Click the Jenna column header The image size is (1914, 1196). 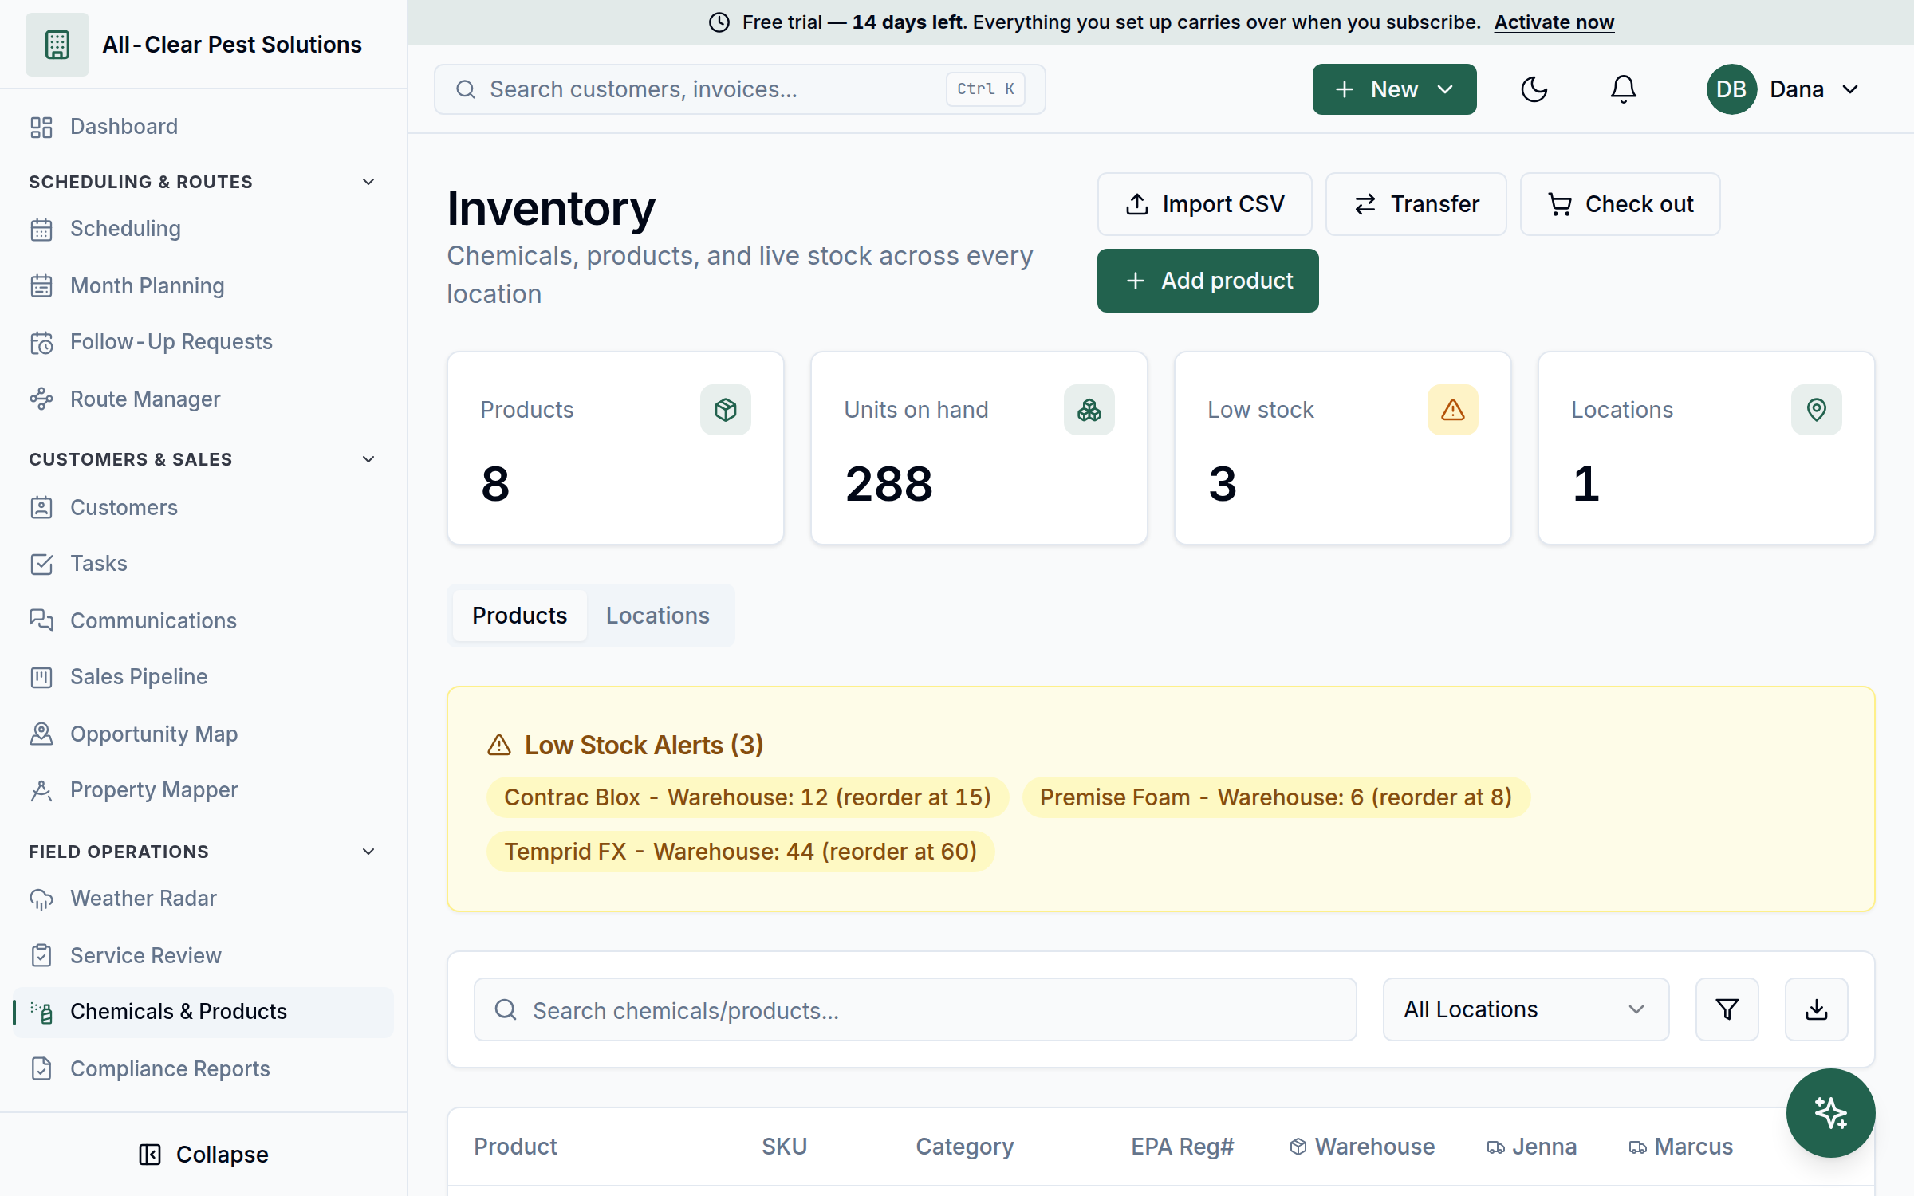(x=1531, y=1147)
